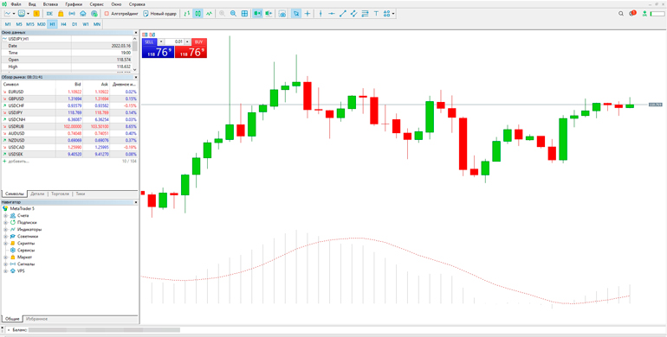
Task: Draw a vertical line
Action: pos(321,14)
